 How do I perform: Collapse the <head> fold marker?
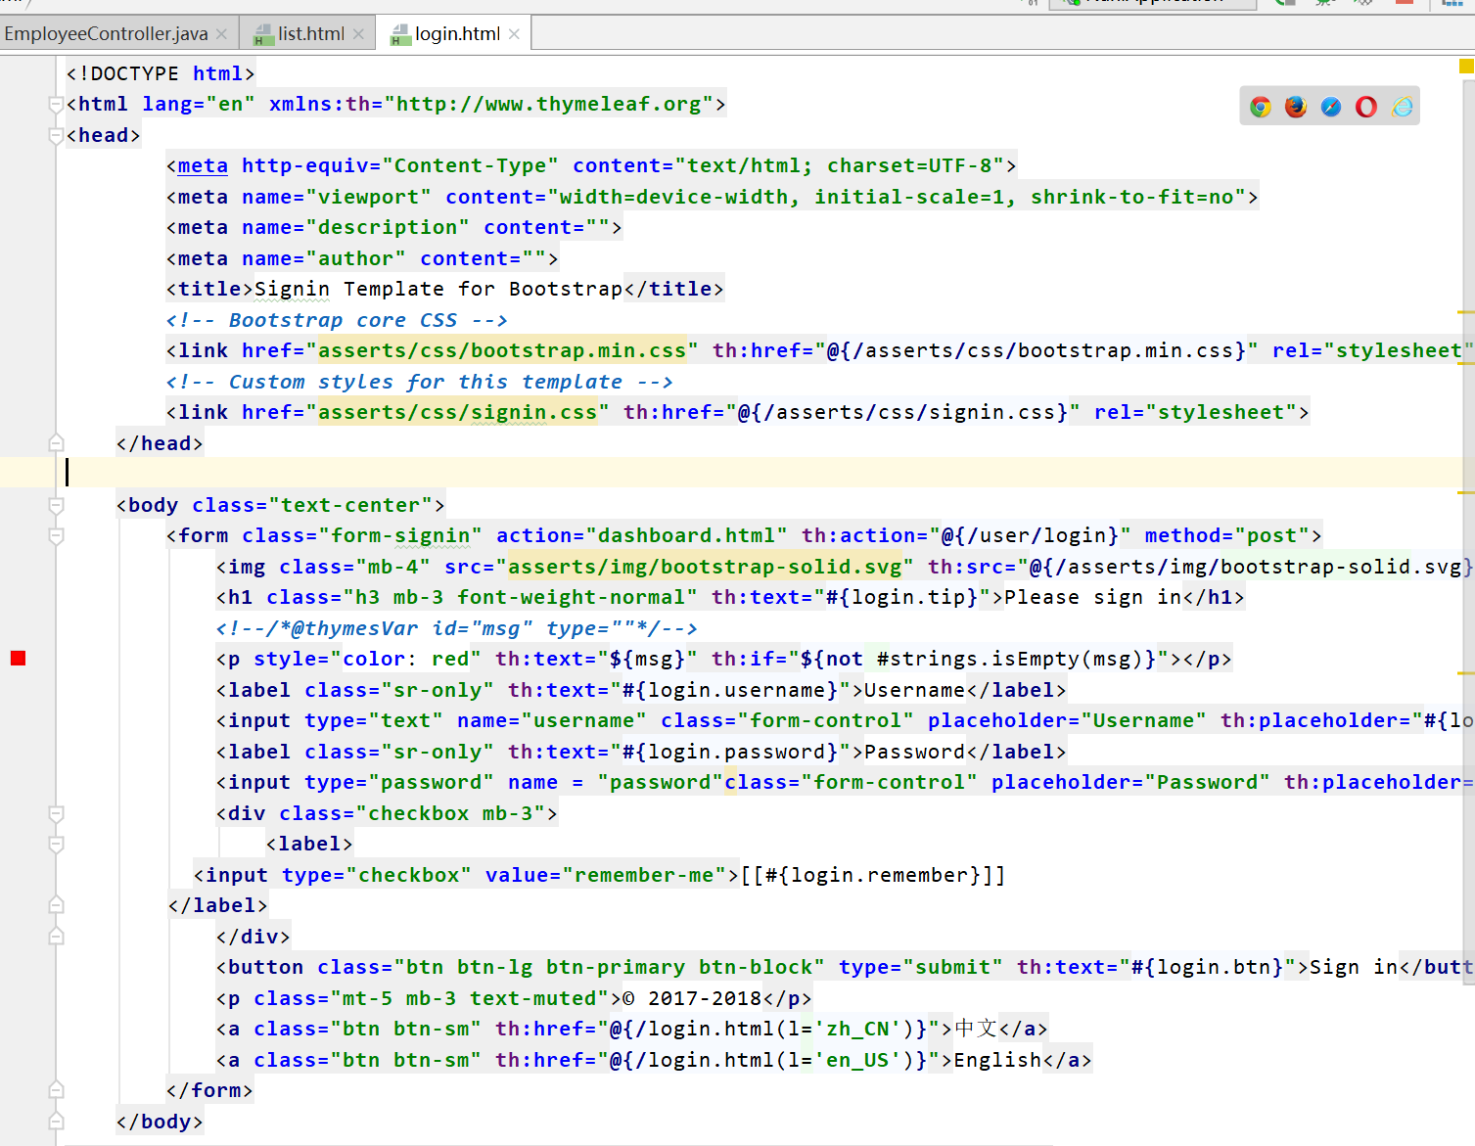57,136
